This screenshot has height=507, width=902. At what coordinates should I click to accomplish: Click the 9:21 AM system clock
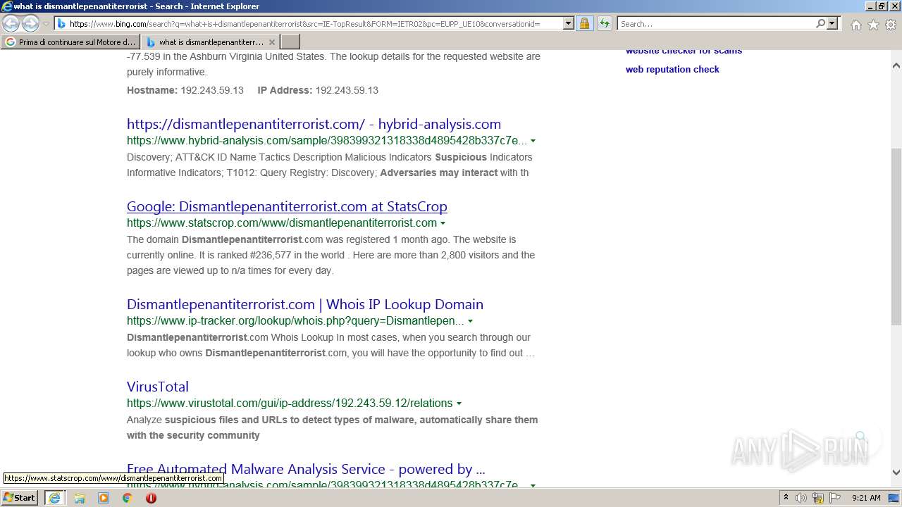(866, 498)
